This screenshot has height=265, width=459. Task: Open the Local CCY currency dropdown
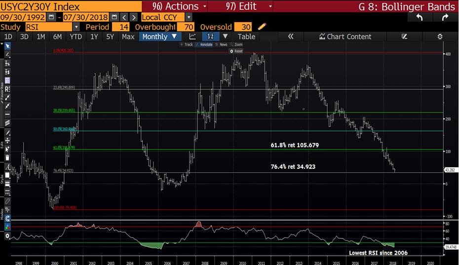coord(189,17)
